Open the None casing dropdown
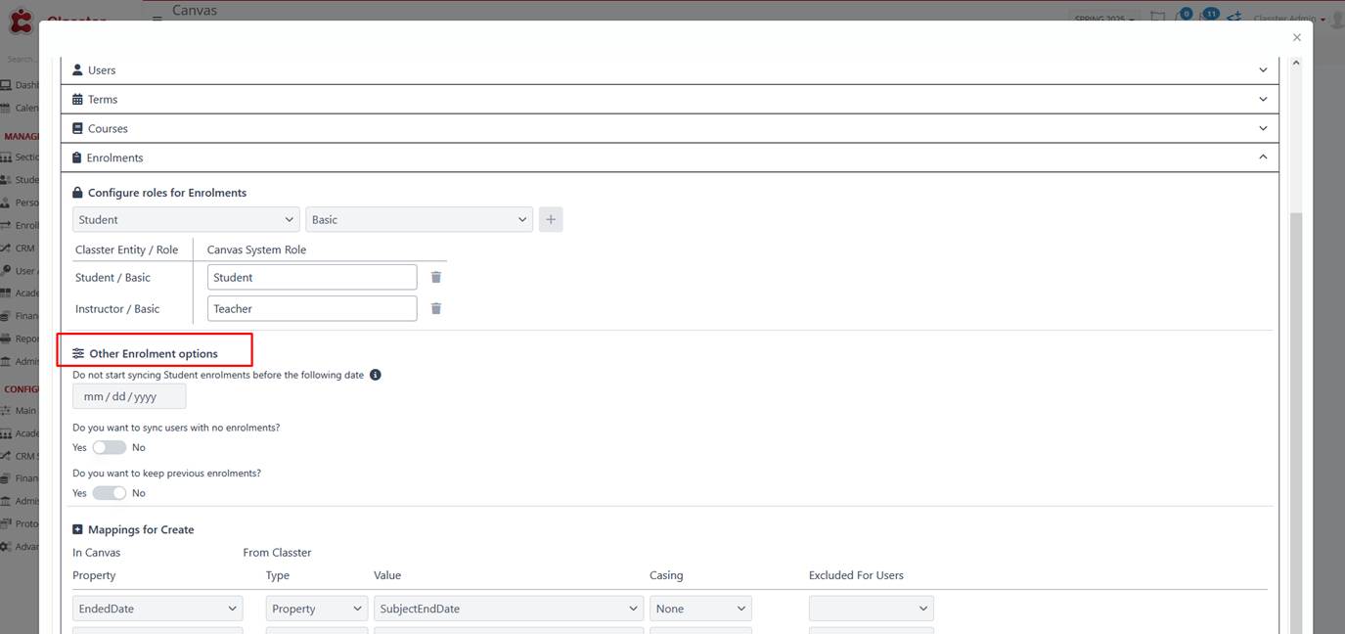 pos(700,609)
